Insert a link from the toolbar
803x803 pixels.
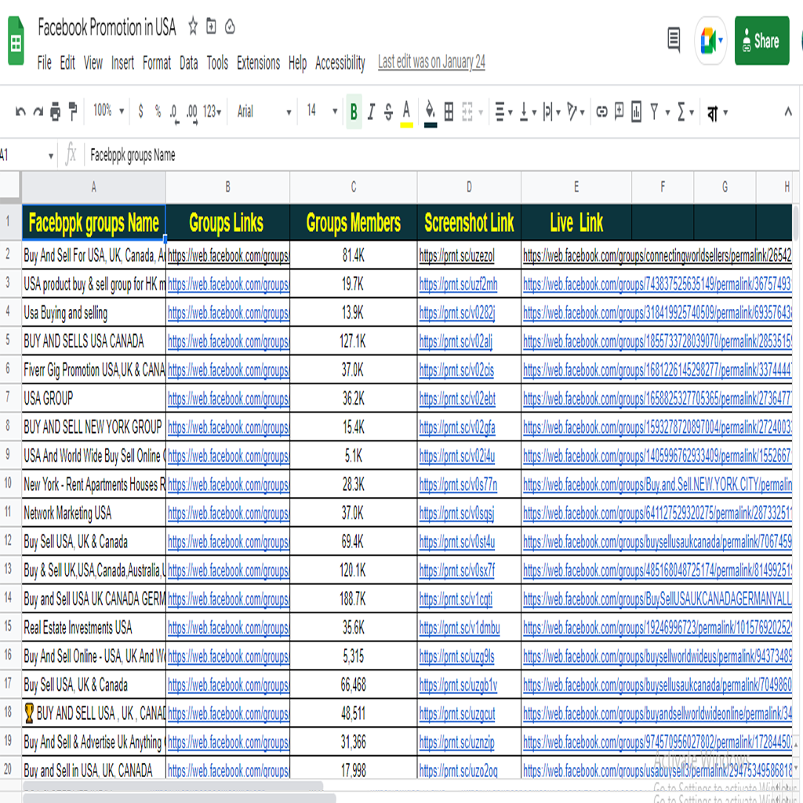click(x=601, y=111)
